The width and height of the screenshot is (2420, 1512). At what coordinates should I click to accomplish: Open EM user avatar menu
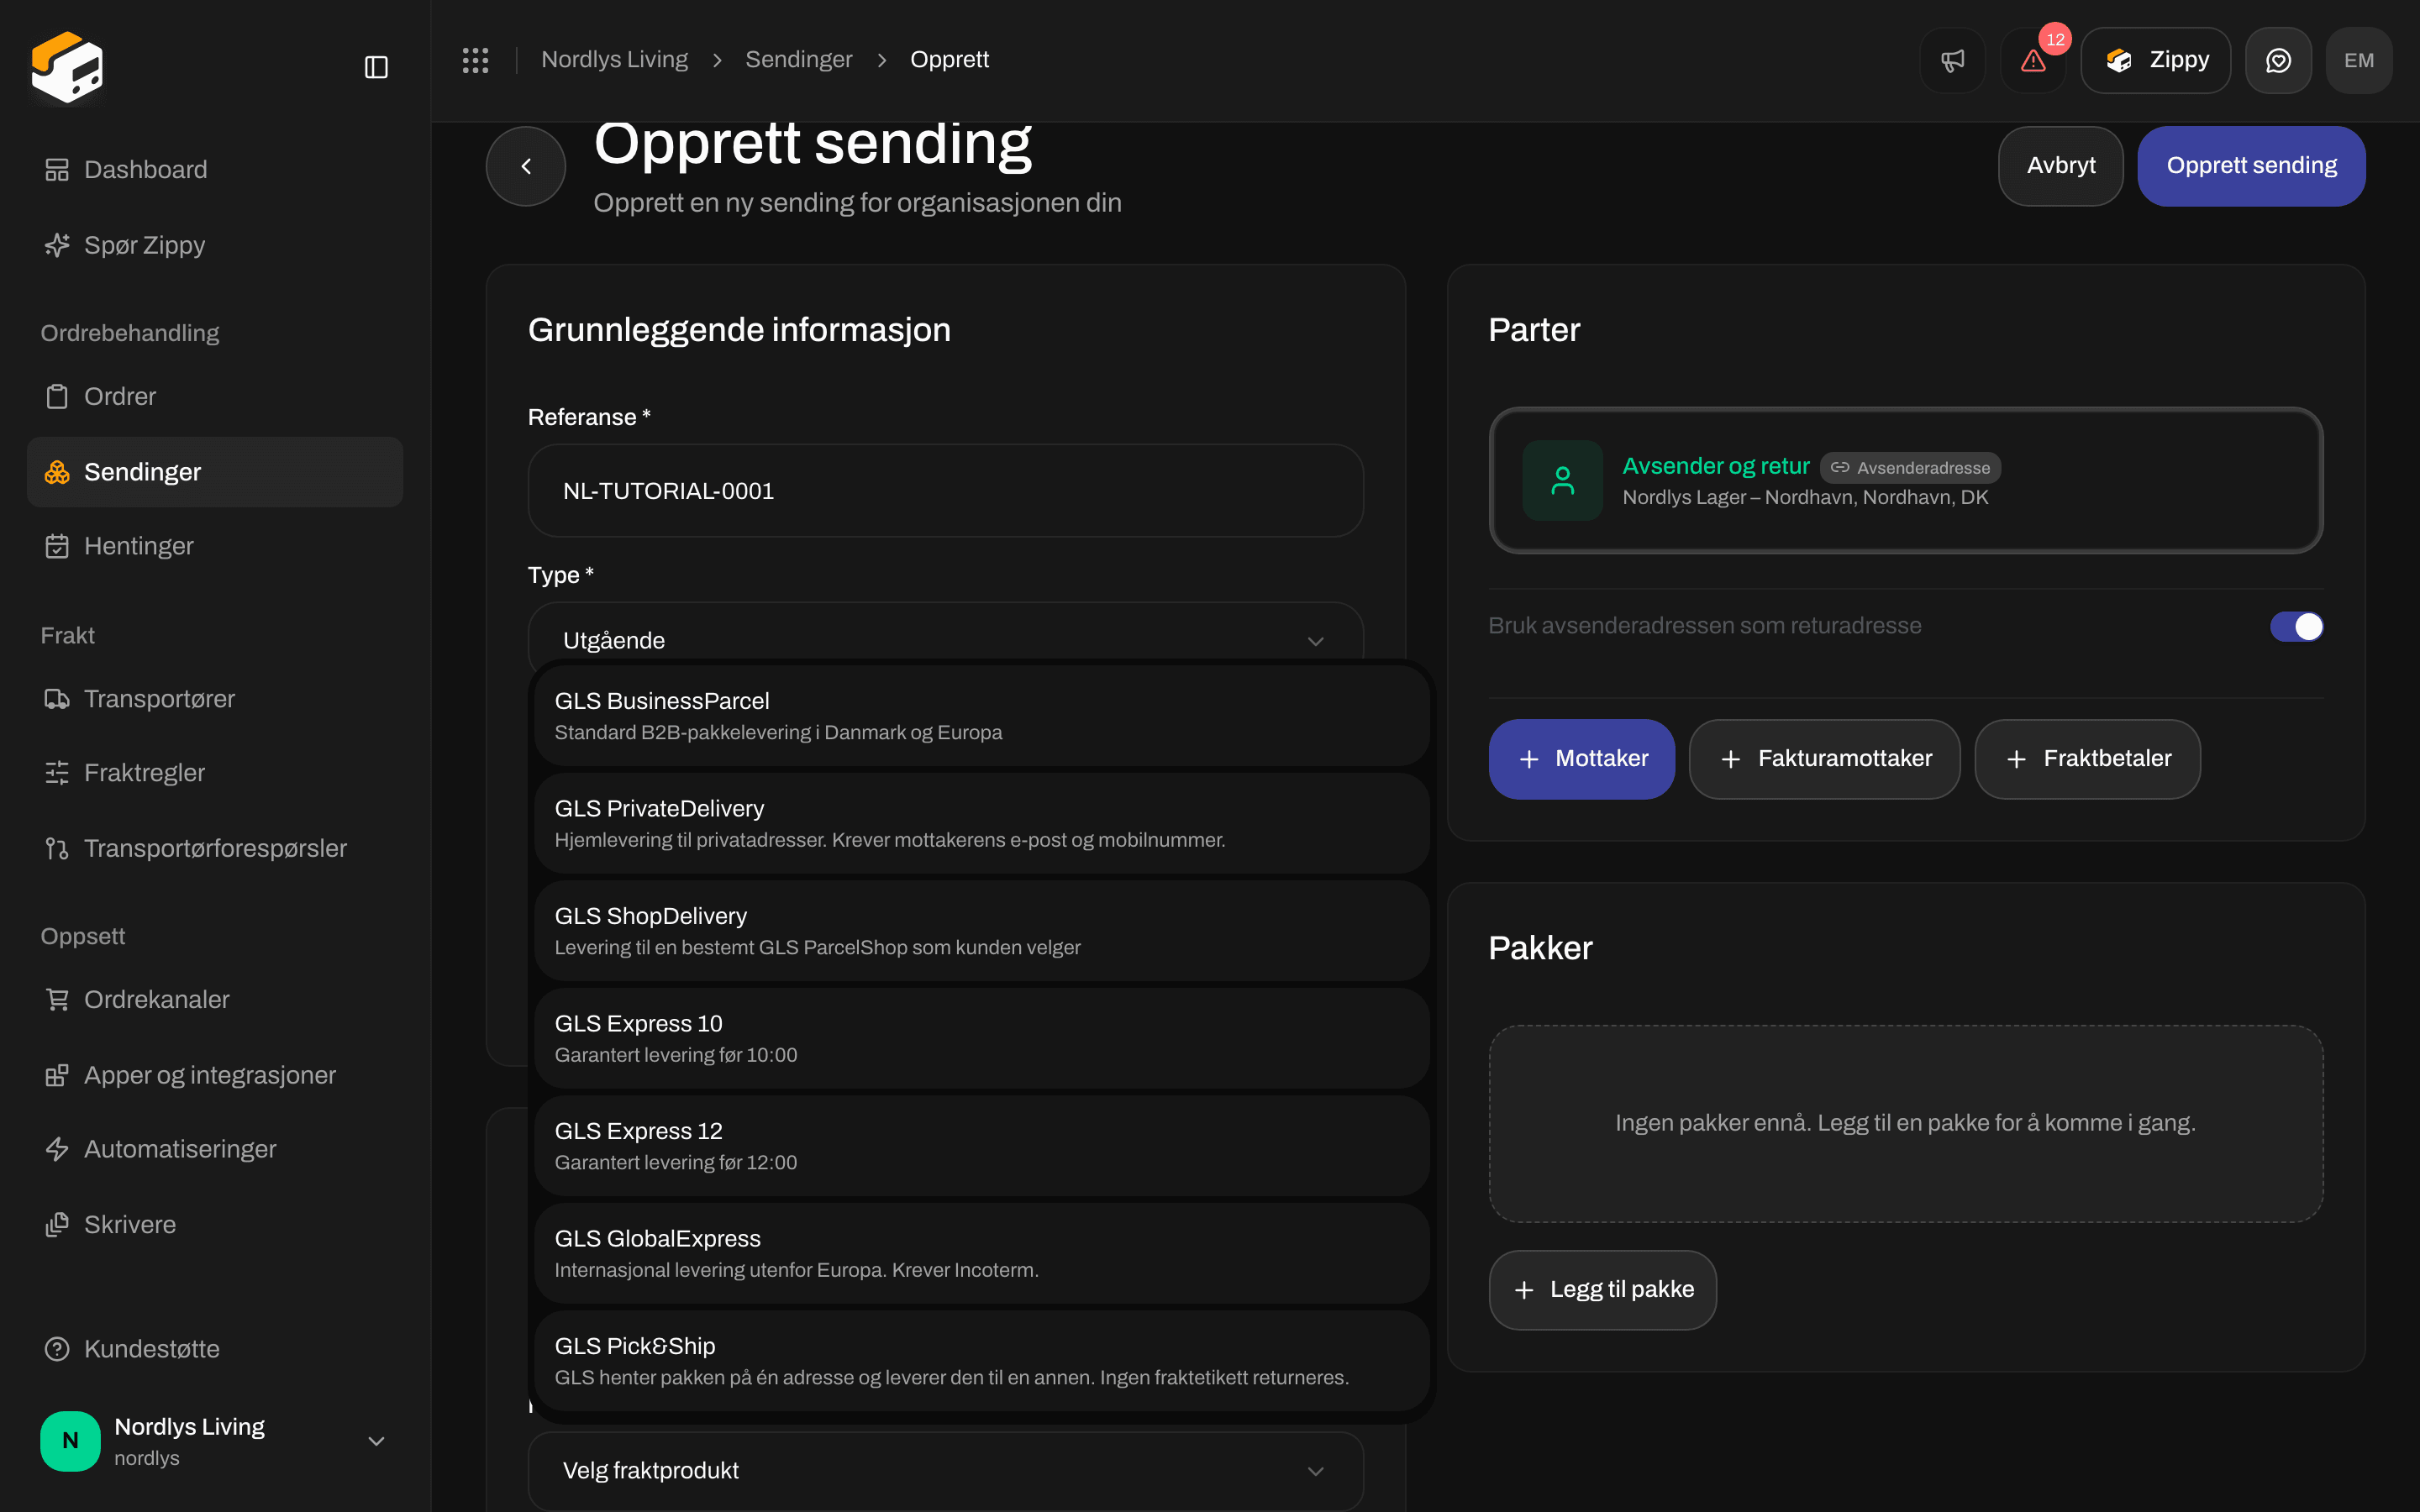2359,60
